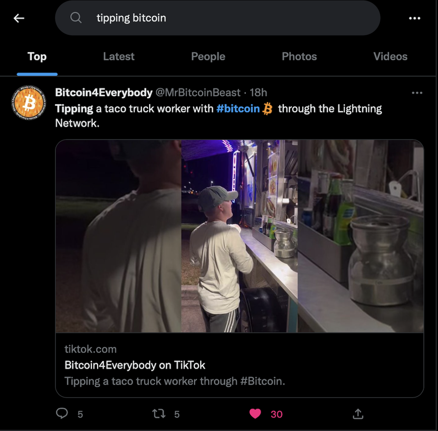Image resolution: width=438 pixels, height=431 pixels.
Task: Click the search magnifier icon
Action: tap(76, 18)
